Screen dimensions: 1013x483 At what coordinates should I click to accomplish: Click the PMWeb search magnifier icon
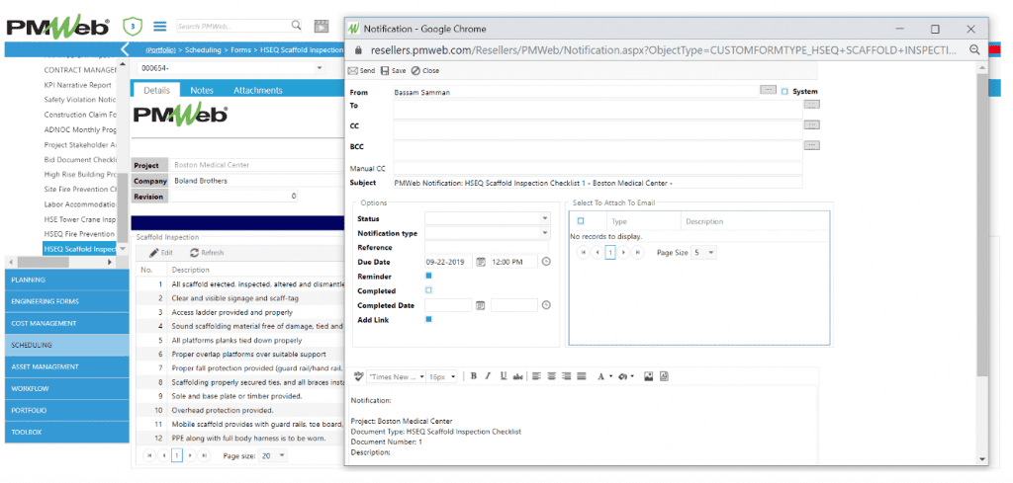pos(296,26)
